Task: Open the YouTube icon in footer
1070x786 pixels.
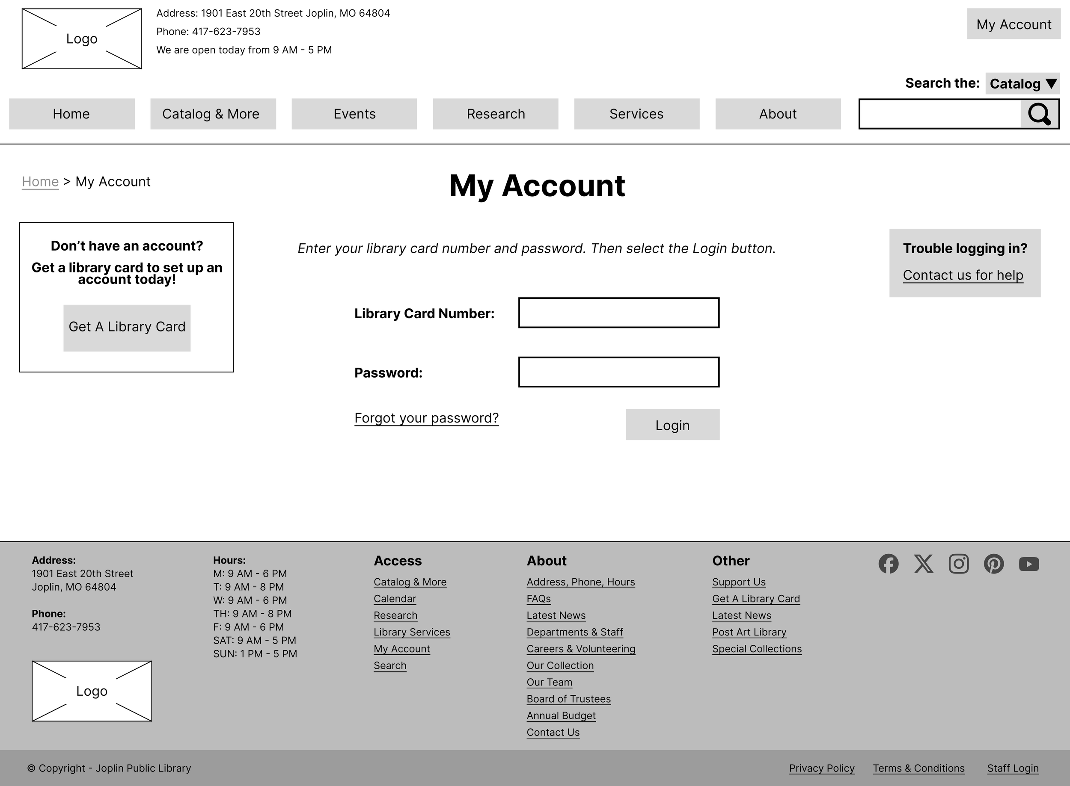Action: coord(1029,564)
